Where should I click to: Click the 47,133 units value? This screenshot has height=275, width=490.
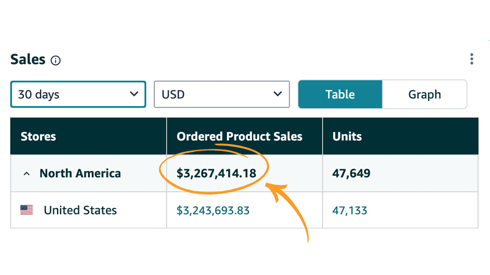coord(350,210)
